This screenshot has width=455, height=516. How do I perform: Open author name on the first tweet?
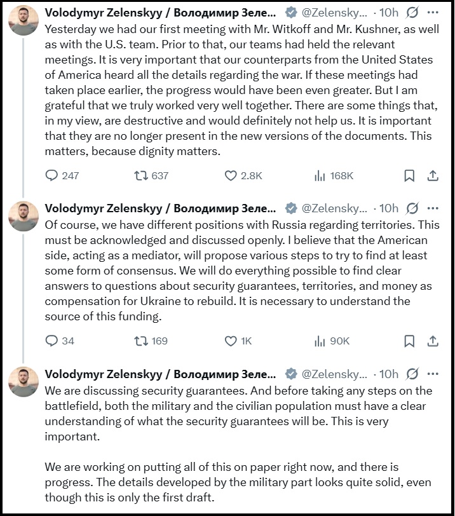click(x=161, y=13)
